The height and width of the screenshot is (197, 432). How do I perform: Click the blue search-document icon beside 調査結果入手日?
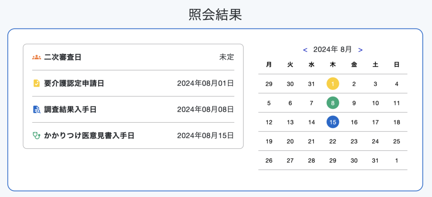click(36, 110)
